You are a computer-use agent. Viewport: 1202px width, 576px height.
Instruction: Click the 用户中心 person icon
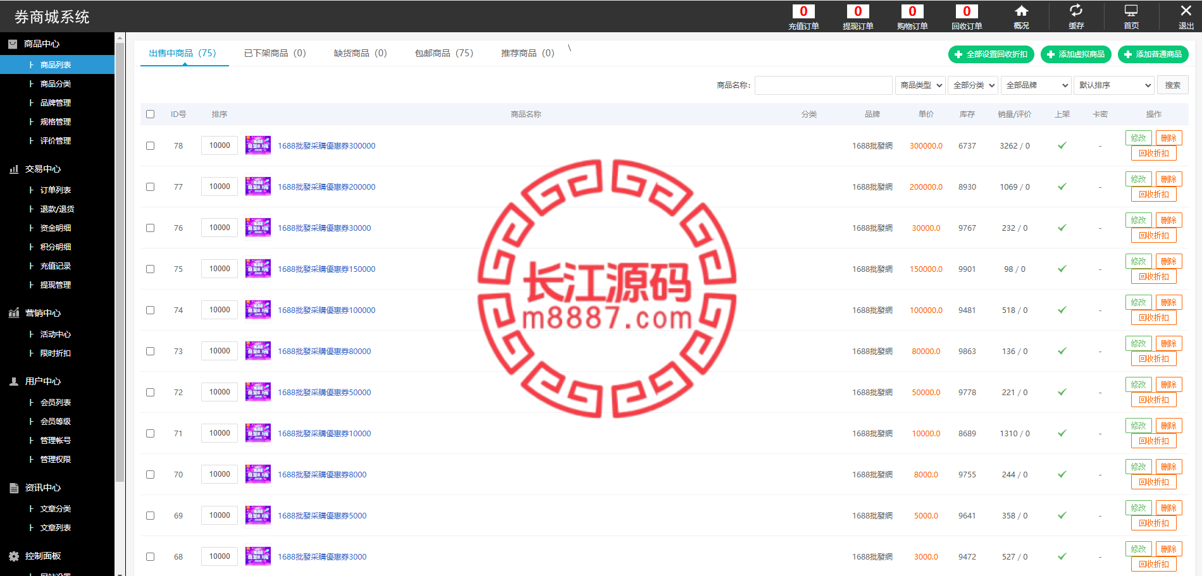tap(13, 381)
